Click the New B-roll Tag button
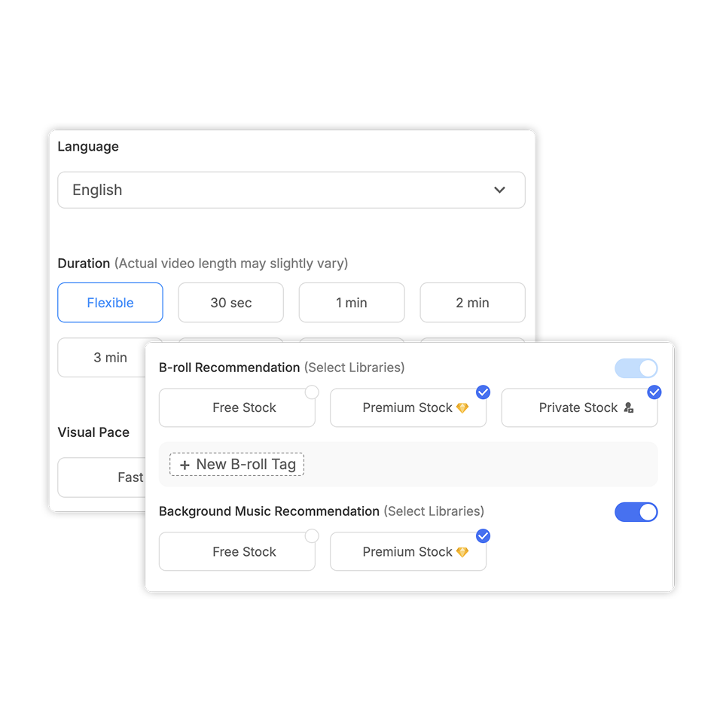Screen dimensions: 723x723 [x=236, y=464]
